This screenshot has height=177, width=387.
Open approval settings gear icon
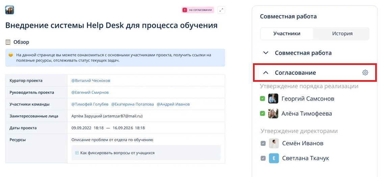365,73
